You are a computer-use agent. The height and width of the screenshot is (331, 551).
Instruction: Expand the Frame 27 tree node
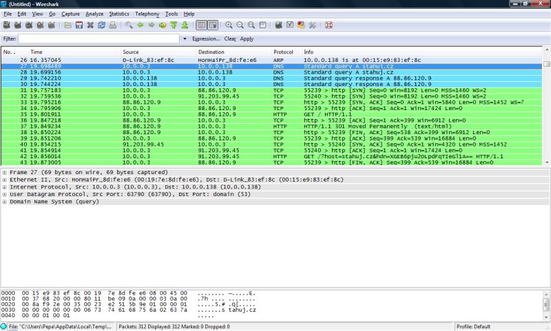(5, 172)
